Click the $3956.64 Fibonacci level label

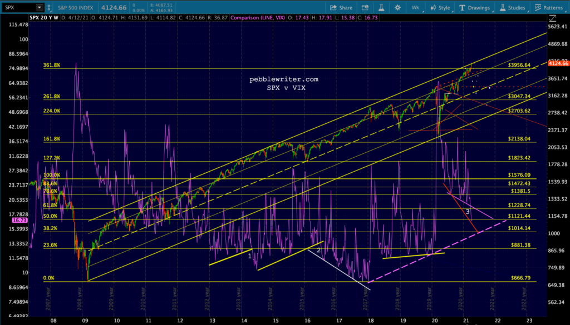point(519,65)
